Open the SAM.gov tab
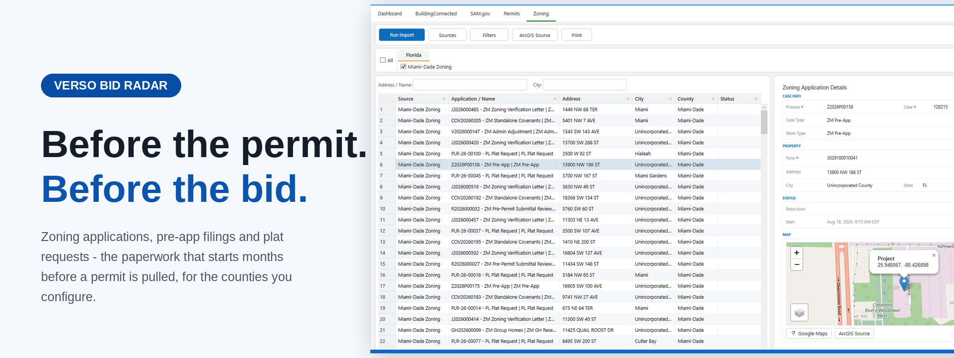 (x=480, y=14)
